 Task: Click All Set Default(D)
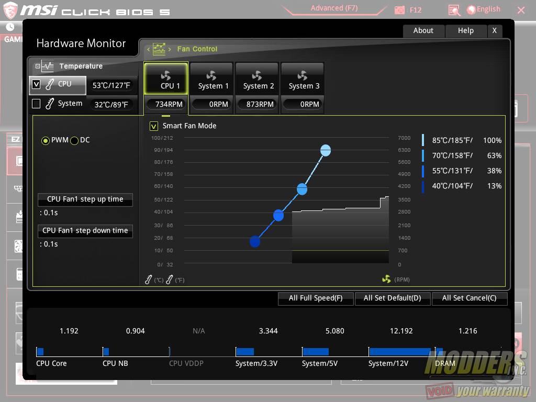pos(393,298)
